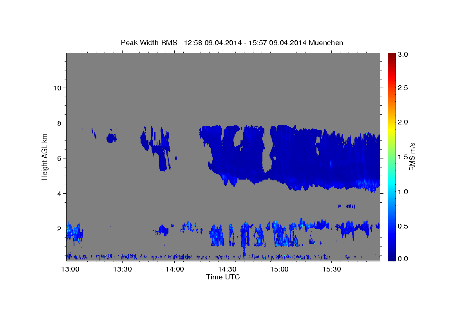Click the height axis label 6
470x313 pixels.
coord(60,158)
